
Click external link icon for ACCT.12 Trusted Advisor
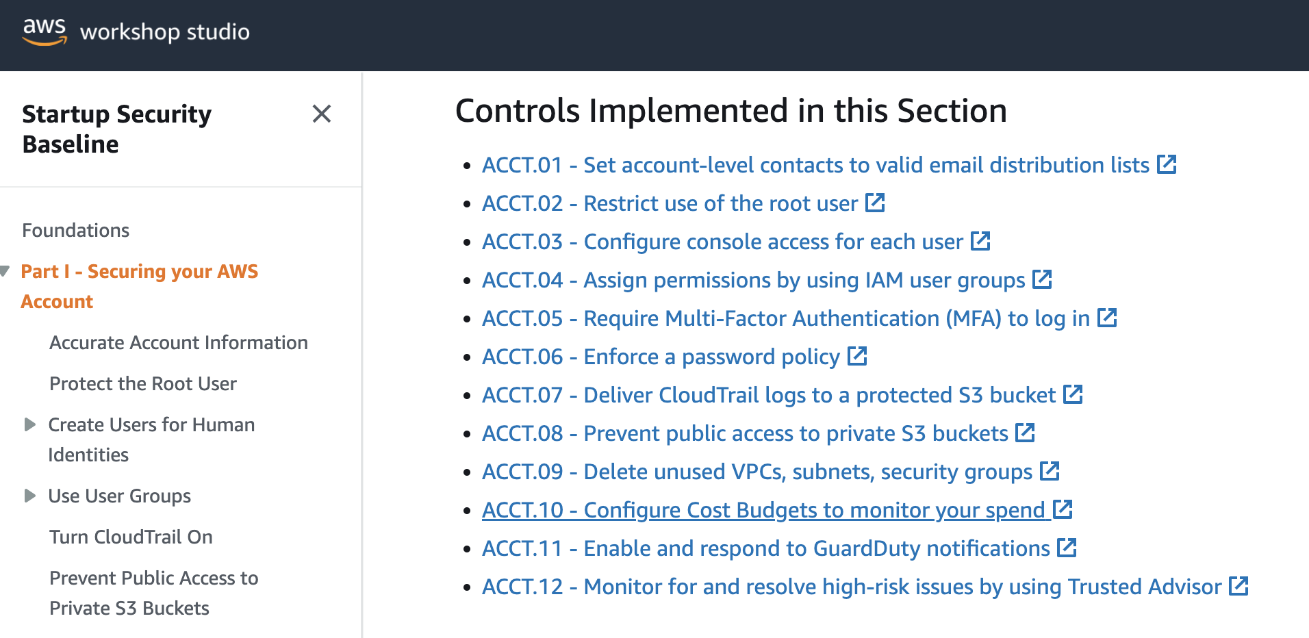[1238, 586]
